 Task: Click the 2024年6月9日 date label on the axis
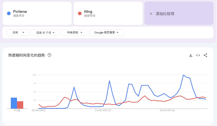[x=39, y=110]
